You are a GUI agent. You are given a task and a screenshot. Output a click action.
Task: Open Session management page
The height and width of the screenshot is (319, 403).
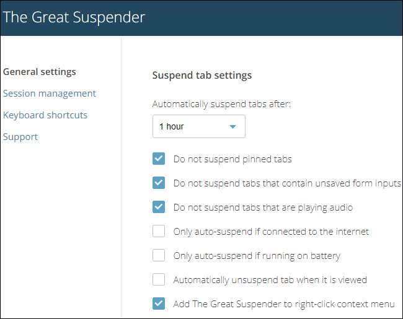50,94
